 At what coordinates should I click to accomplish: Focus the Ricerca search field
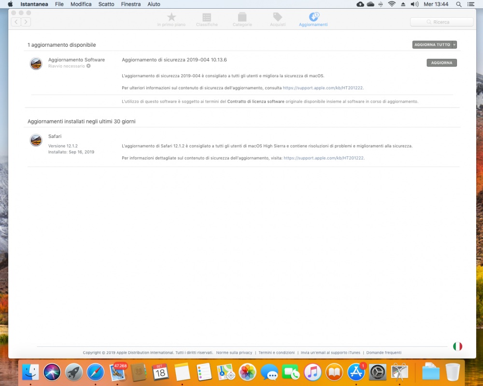441,22
